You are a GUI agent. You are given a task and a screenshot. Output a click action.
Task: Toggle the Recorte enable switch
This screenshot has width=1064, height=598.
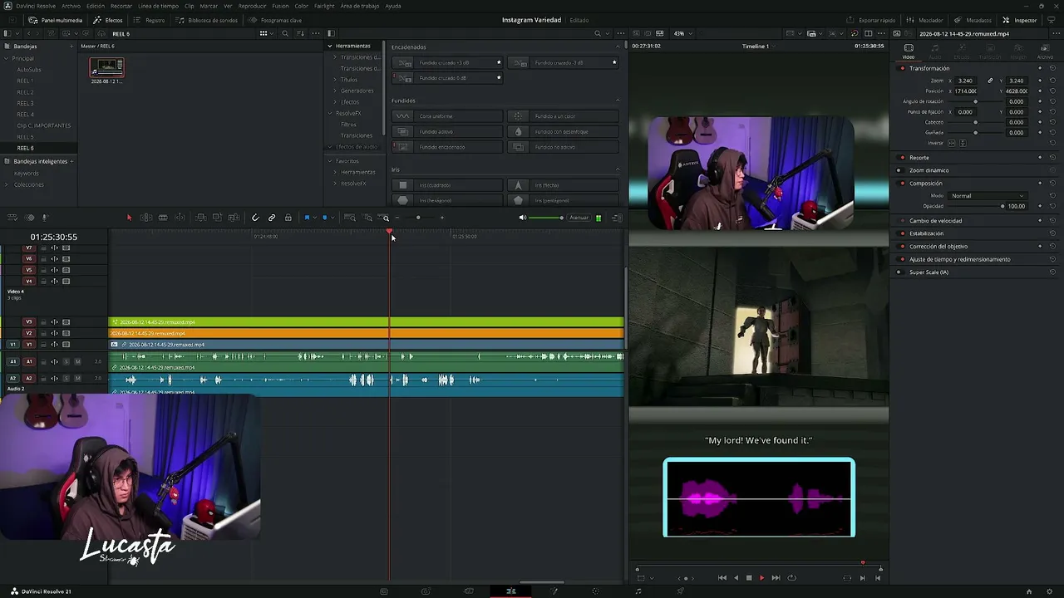click(902, 158)
